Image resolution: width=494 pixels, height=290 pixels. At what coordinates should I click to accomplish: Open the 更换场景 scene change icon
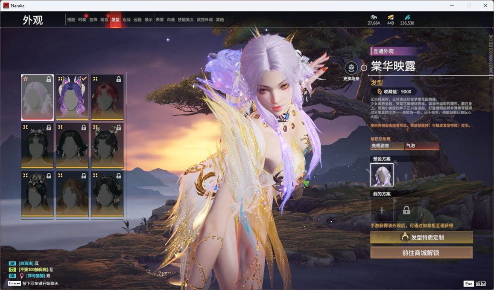click(x=351, y=68)
